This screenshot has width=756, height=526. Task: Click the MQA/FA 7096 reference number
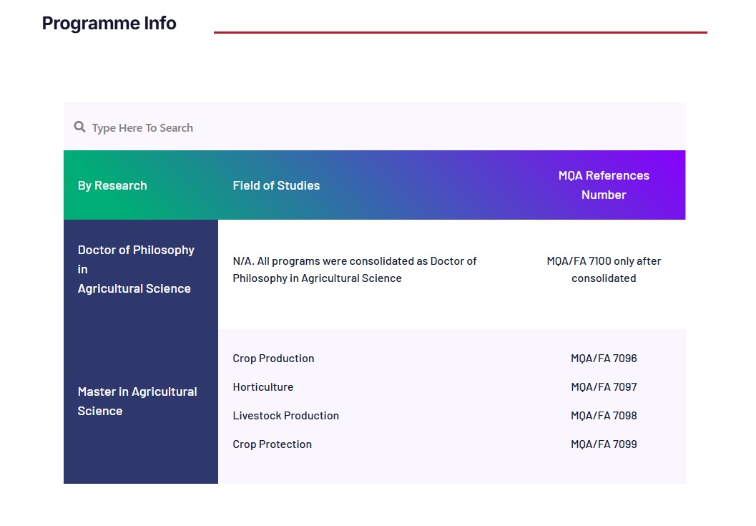click(x=604, y=359)
